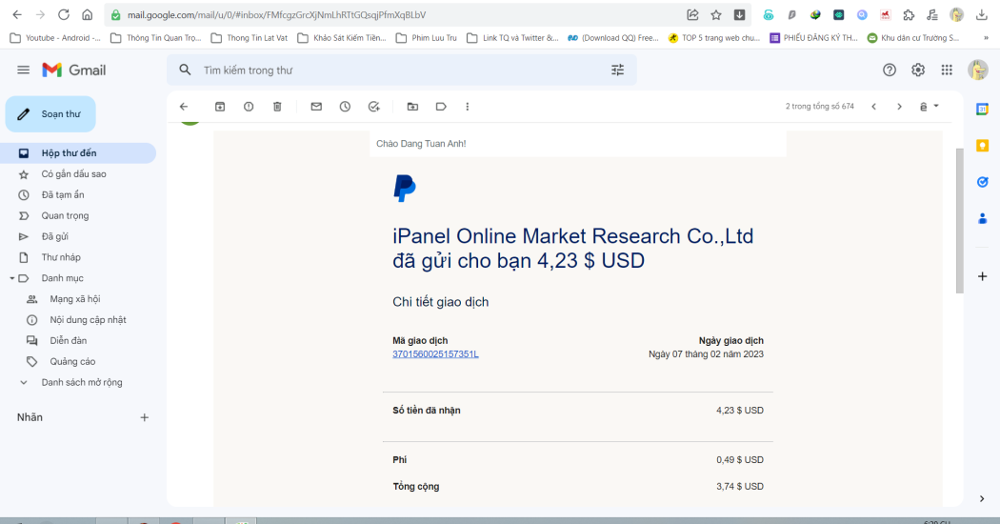
Task: Report this email as spam
Action: pyautogui.click(x=249, y=107)
